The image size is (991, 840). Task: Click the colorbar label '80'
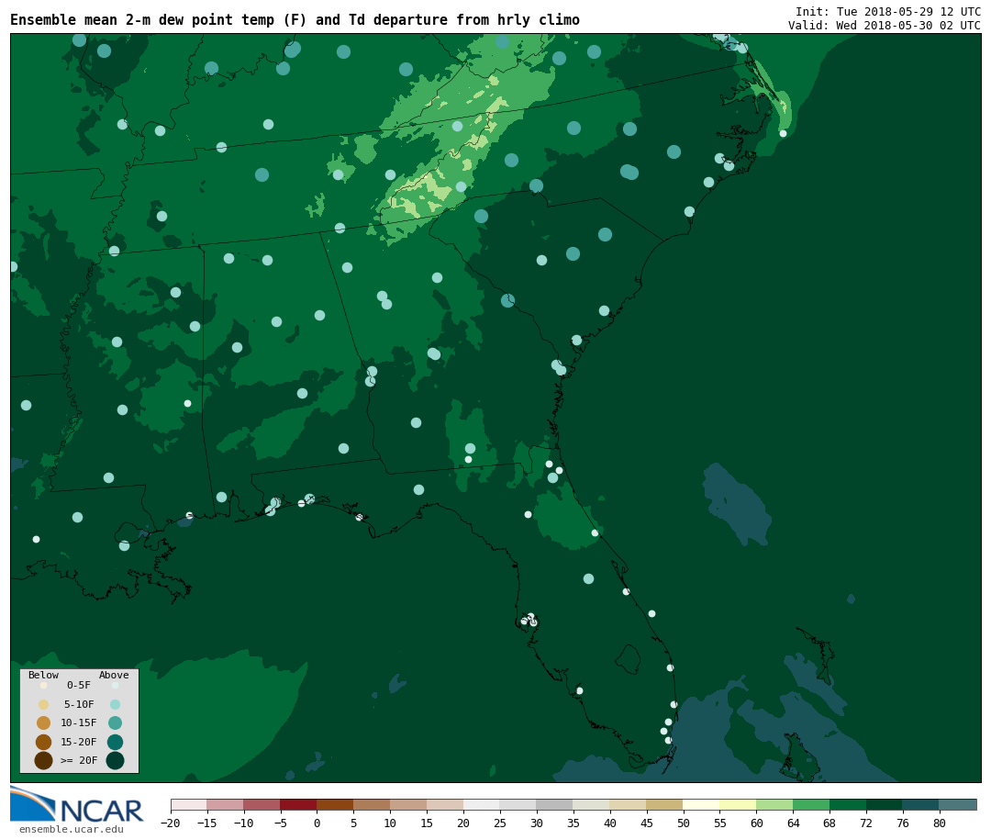pos(940,823)
